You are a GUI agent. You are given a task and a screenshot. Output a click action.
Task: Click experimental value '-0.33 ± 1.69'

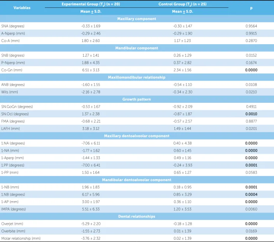click(91, 26)
